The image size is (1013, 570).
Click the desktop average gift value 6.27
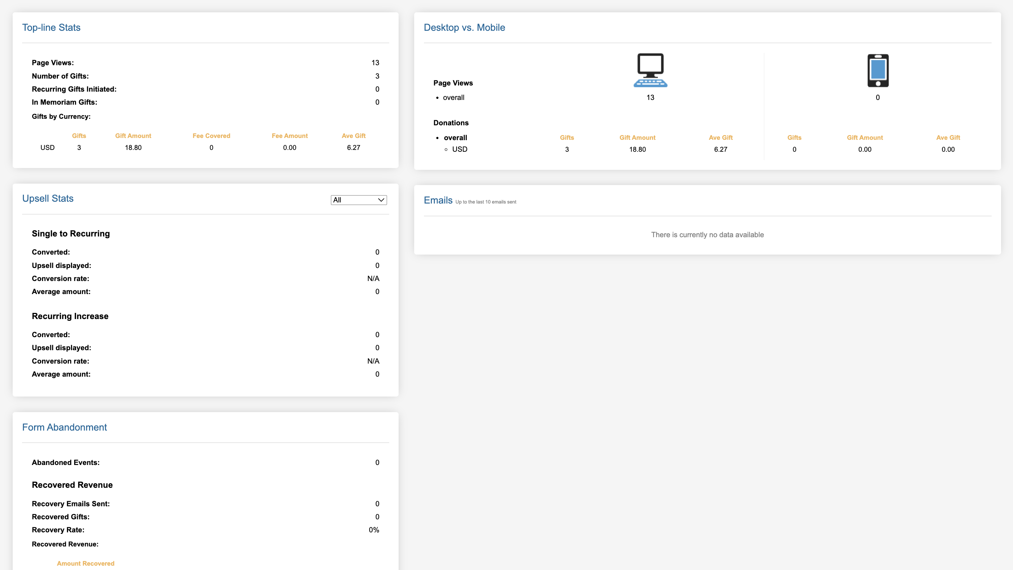tap(721, 149)
